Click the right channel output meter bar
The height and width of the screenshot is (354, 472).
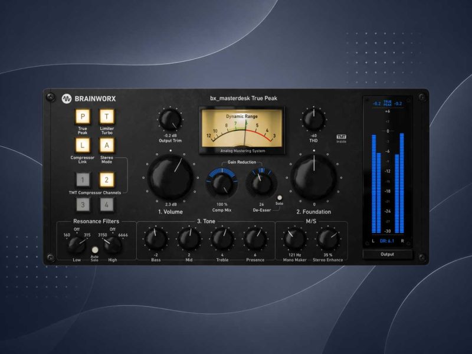click(399, 183)
